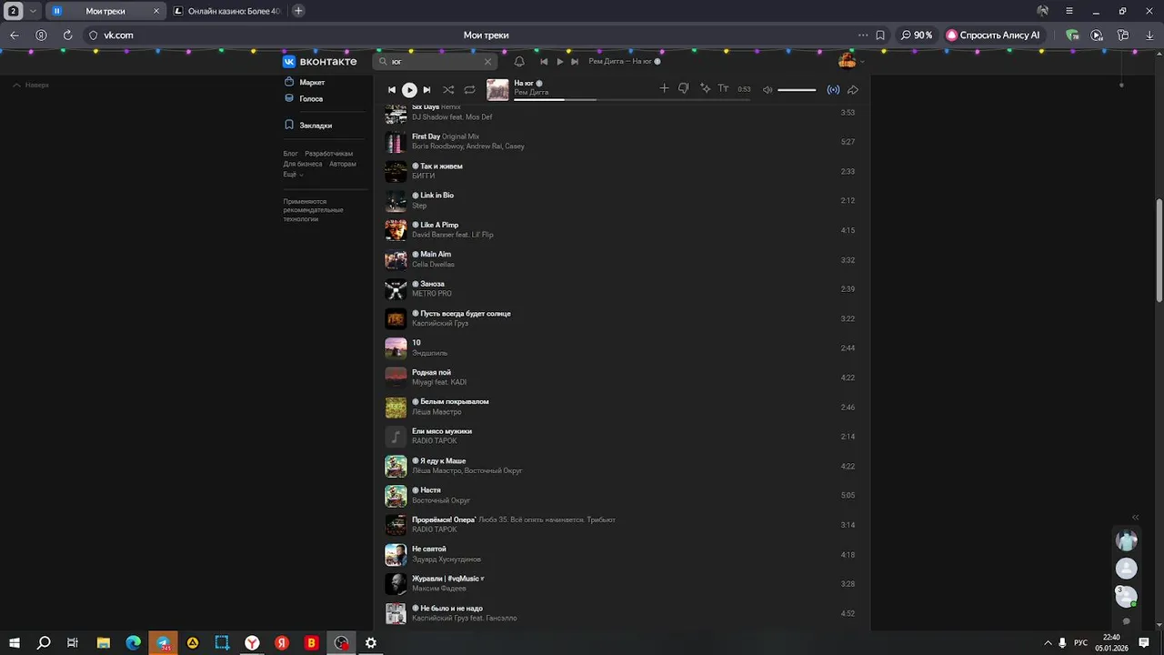The height and width of the screenshot is (655, 1164).
Task: Reload the page in browser
Action: coord(67,35)
